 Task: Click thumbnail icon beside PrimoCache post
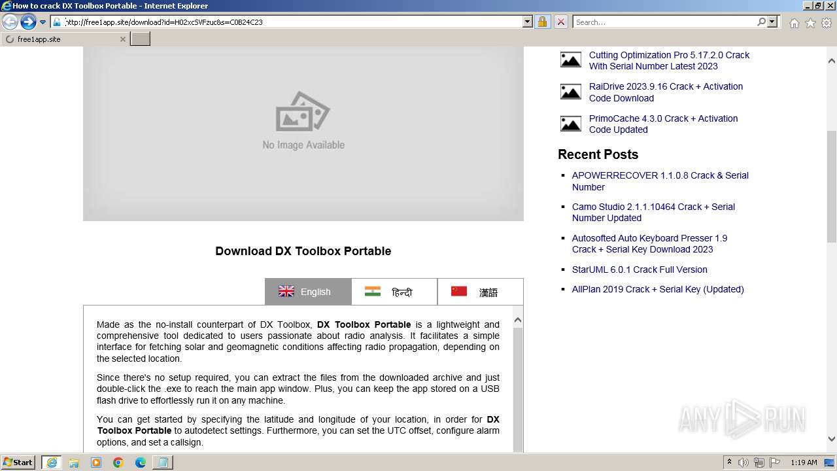pyautogui.click(x=571, y=124)
